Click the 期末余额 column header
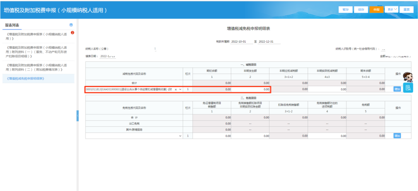Screen dimensions: 418x191 (x=365, y=71)
